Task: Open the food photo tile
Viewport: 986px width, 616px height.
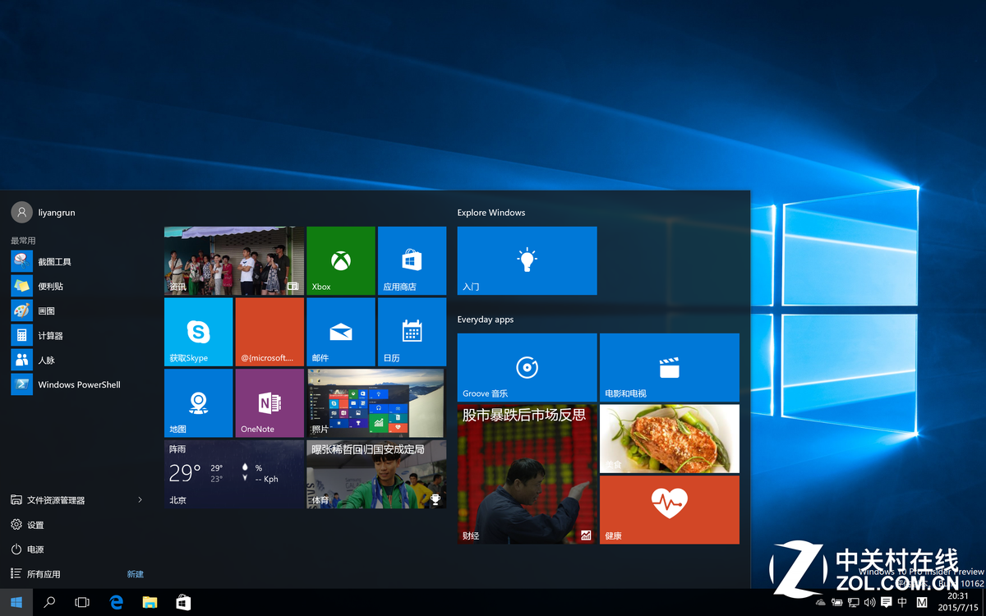Action: pyautogui.click(x=670, y=439)
